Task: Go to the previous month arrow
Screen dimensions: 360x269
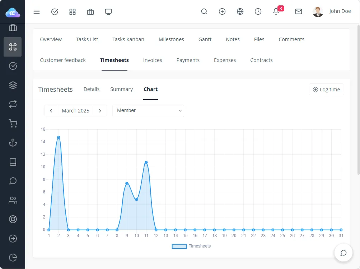Action: tap(51, 111)
